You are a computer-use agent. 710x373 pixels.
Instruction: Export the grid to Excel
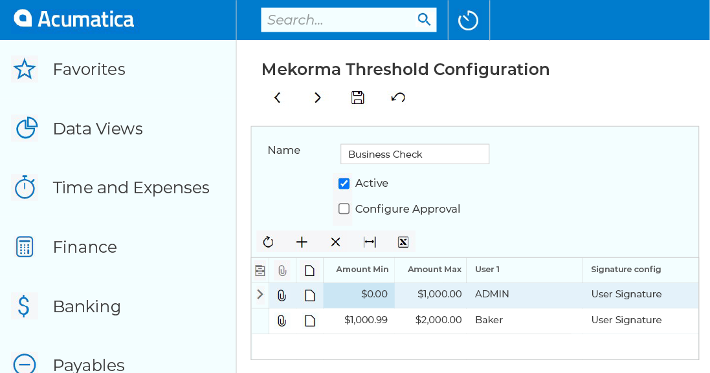pyautogui.click(x=403, y=241)
